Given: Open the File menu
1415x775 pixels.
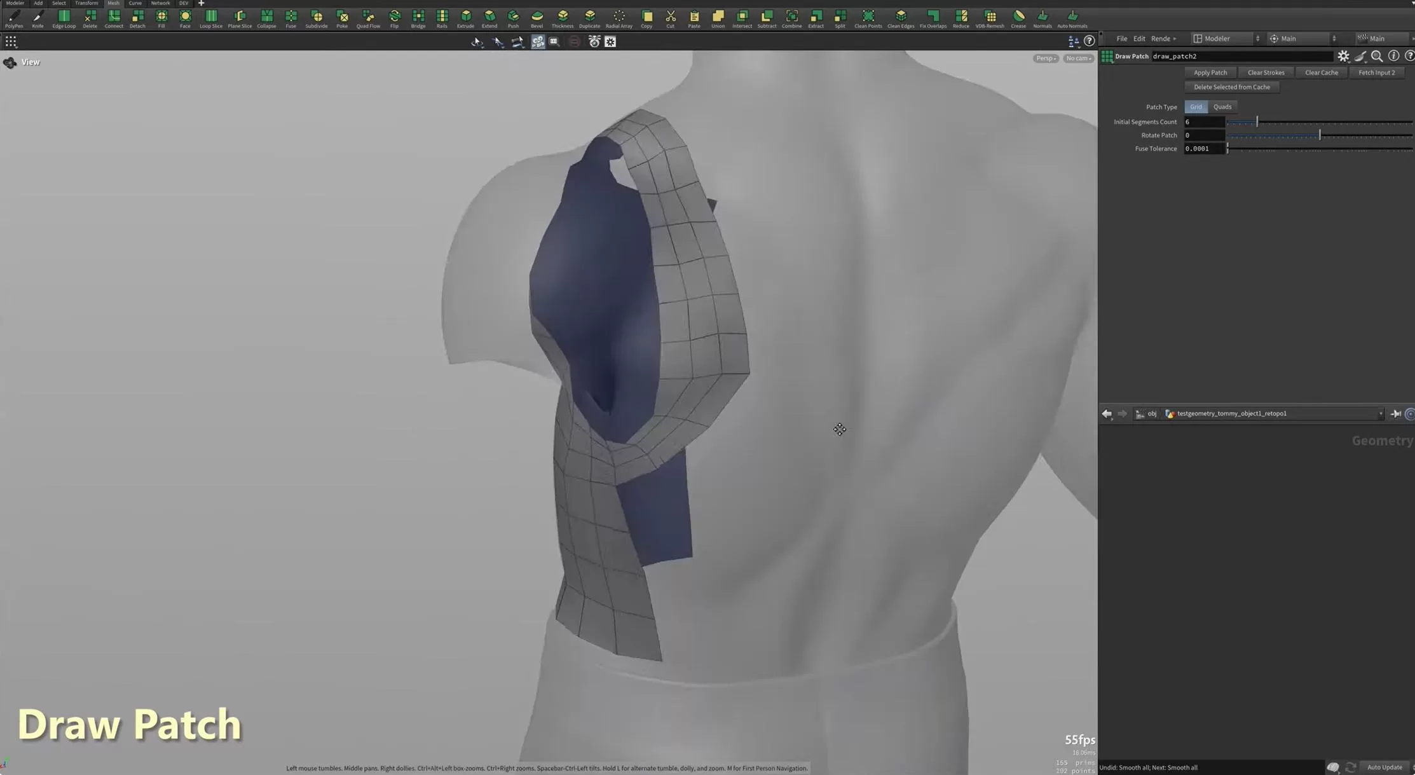Looking at the screenshot, I should [x=1121, y=39].
